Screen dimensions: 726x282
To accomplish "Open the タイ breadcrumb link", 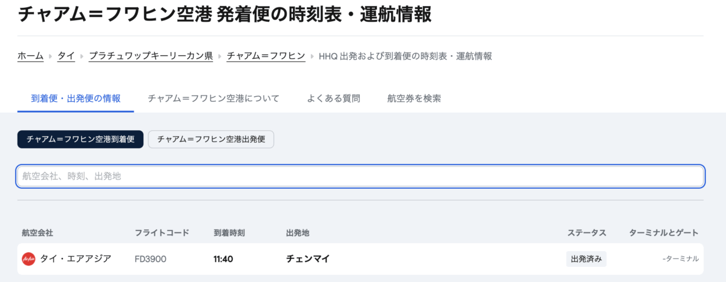I will coord(66,56).
